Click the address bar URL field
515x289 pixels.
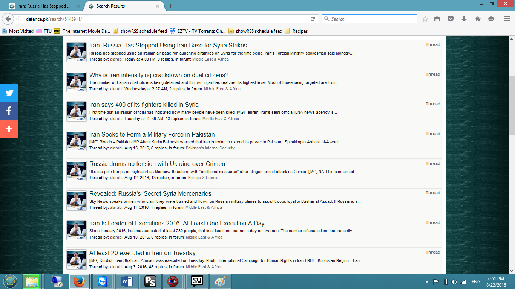click(x=166, y=19)
